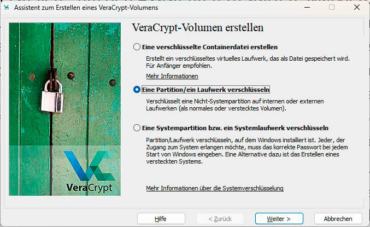370x227 pixels.
Task: Click the Hilfe button
Action: point(161,219)
